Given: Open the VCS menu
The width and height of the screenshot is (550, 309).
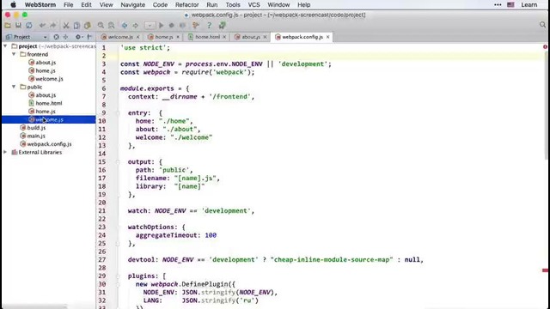Looking at the screenshot, I should [x=254, y=5].
